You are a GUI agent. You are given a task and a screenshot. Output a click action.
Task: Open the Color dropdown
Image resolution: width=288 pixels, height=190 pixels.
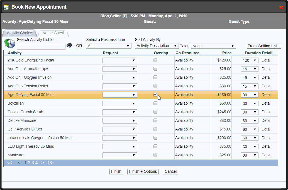pyautogui.click(x=213, y=46)
